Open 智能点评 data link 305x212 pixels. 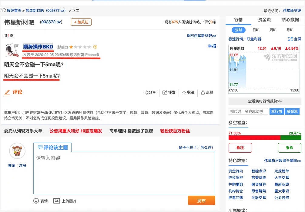tap(259, 171)
